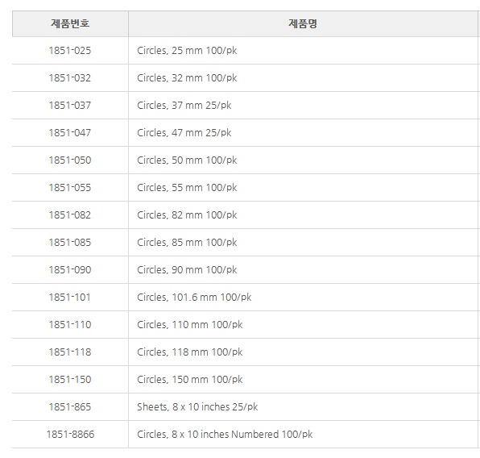Click product number 1851-047
This screenshot has height=458, width=480.
(70, 133)
